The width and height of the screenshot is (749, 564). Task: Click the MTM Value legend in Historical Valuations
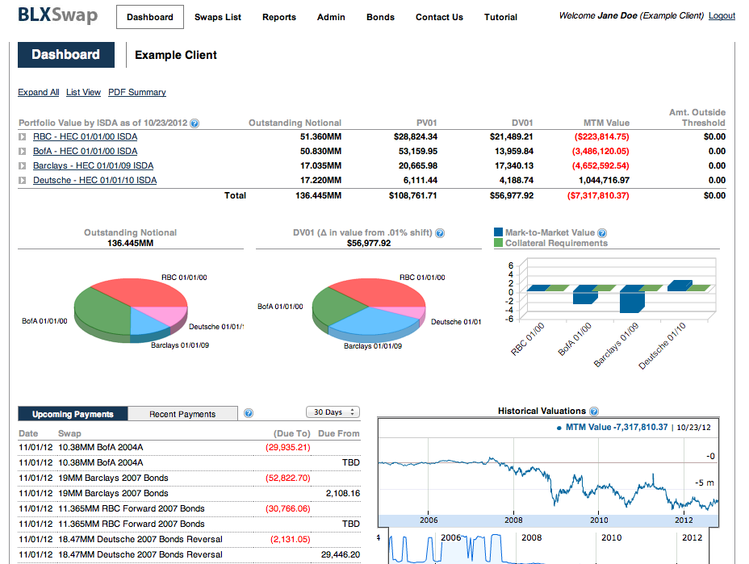pyautogui.click(x=613, y=428)
